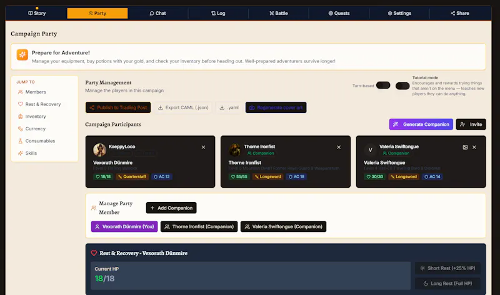
Task: Click image icon on Valeria Swiftongue card
Action: pyautogui.click(x=465, y=147)
